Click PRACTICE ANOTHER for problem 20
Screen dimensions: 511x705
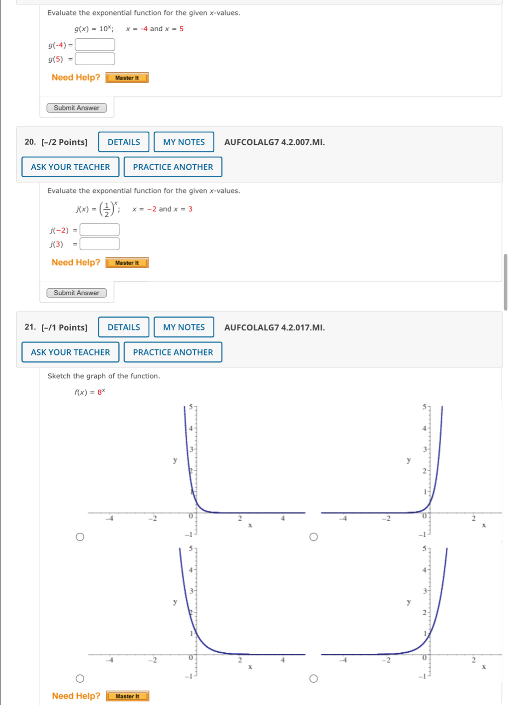point(173,166)
